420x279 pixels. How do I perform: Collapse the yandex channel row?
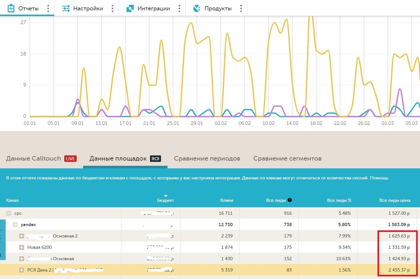tap(15, 225)
